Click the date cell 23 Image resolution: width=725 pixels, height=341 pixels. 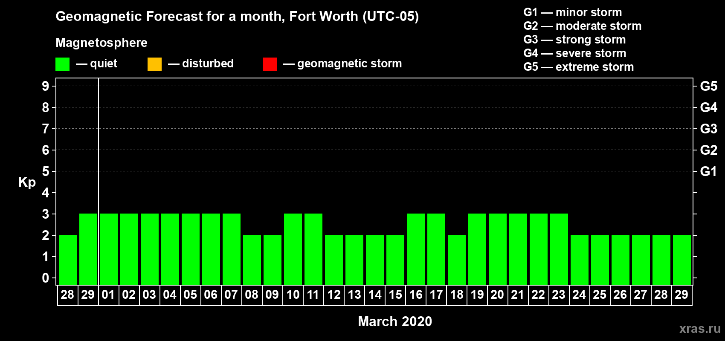pyautogui.click(x=559, y=295)
